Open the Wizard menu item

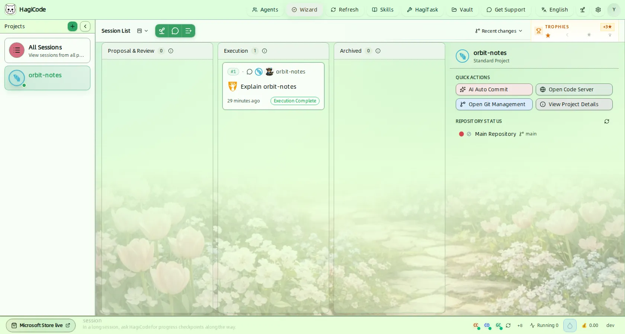pos(305,10)
